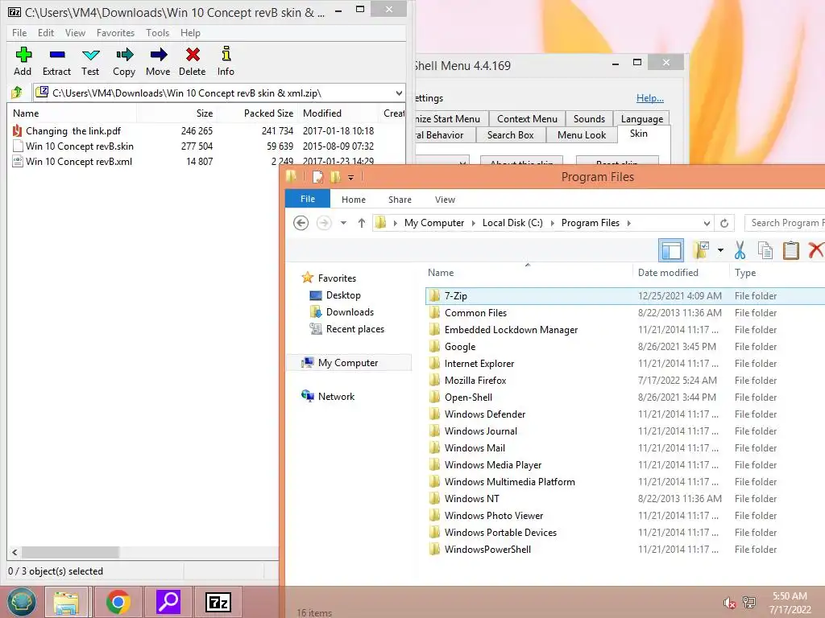Click the Cut scissors toolbar icon
The height and width of the screenshot is (618, 825).
click(740, 250)
